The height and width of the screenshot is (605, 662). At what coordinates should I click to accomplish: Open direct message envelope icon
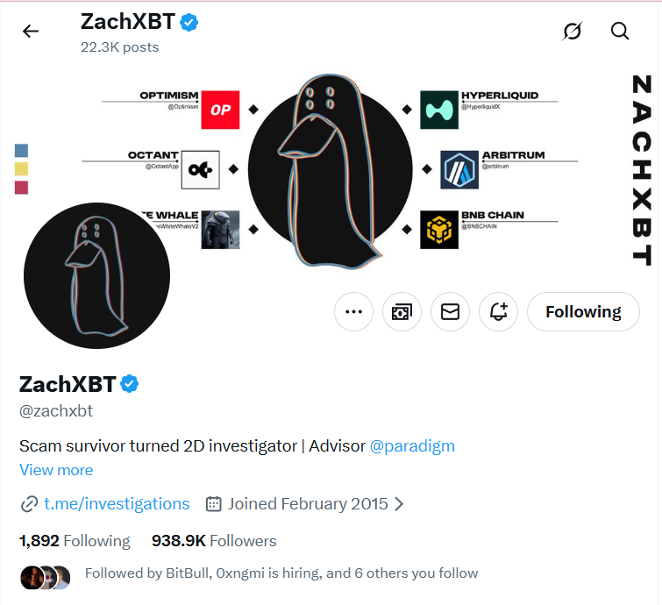[x=450, y=312]
